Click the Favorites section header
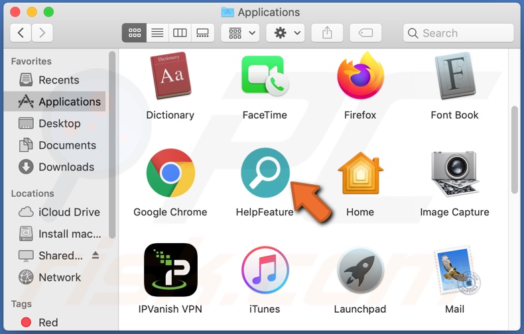 pyautogui.click(x=31, y=61)
